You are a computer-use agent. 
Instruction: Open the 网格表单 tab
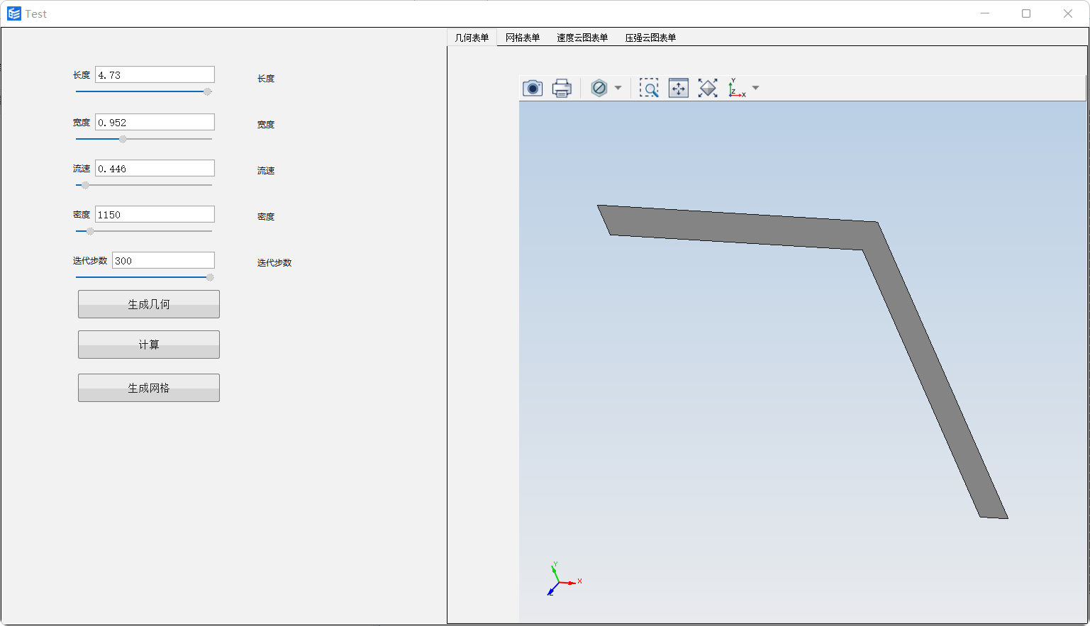523,38
